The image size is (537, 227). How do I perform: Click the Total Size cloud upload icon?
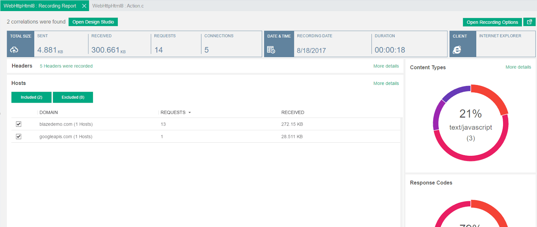tap(14, 50)
